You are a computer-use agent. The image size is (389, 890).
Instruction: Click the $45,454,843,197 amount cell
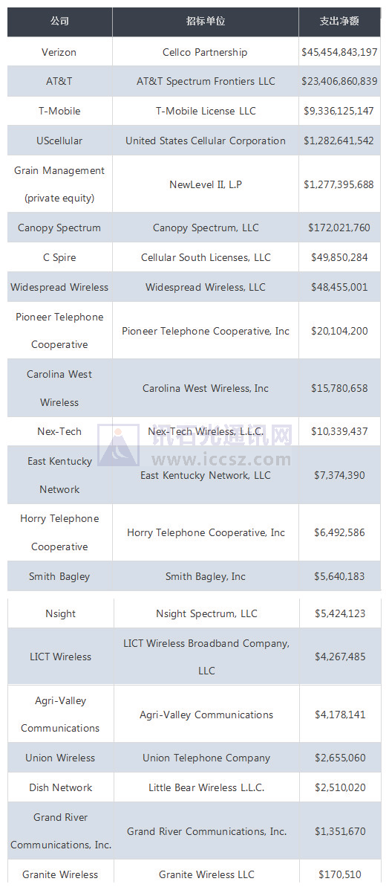click(340, 52)
